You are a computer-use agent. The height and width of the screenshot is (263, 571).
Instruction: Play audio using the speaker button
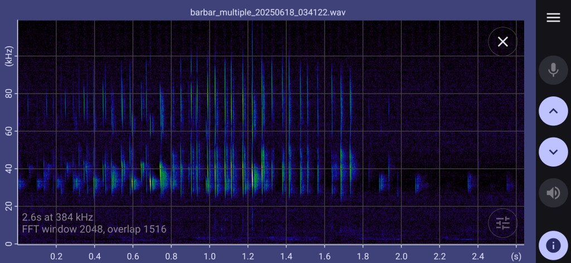point(553,193)
